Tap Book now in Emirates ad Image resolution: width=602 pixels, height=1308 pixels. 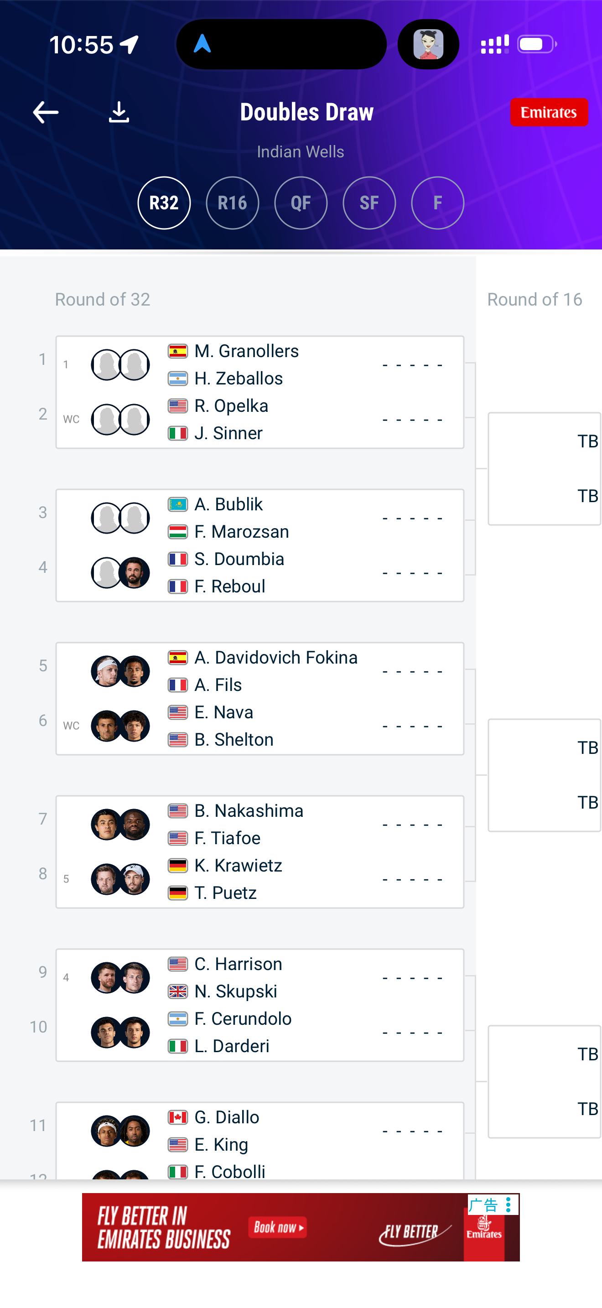278,1227
